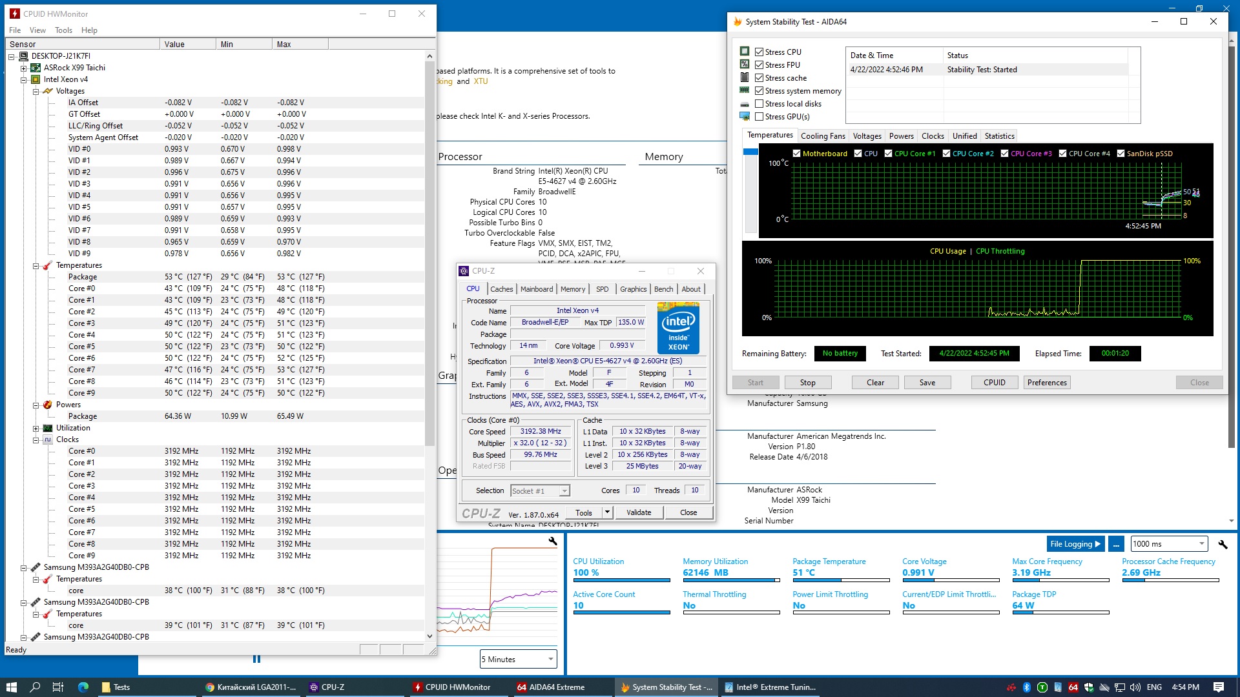
Task: Enable Stress GPU(s) checkbox
Action: point(759,117)
